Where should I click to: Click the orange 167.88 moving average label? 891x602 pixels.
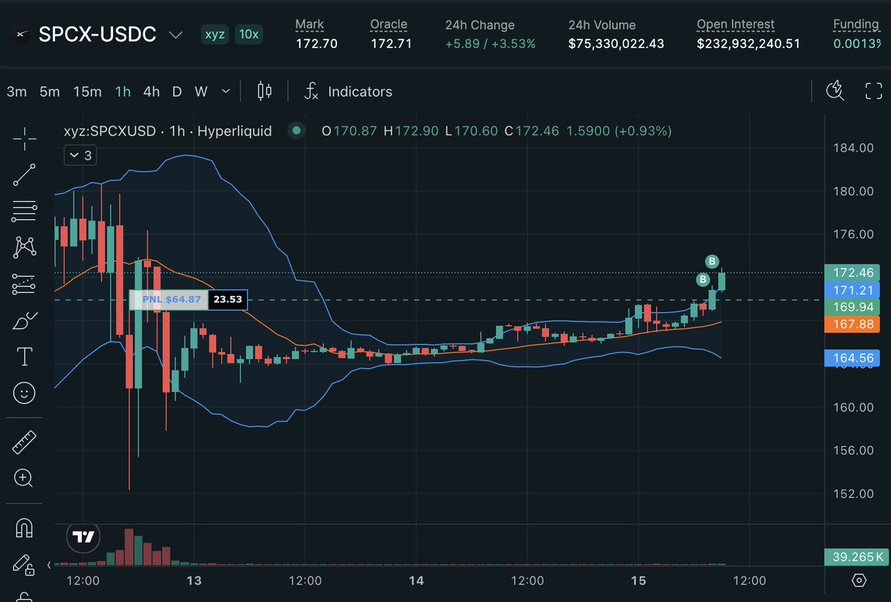pos(852,324)
